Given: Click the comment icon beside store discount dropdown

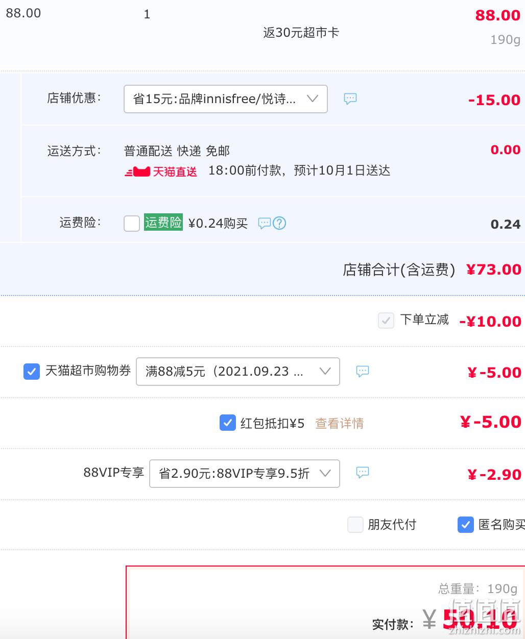Looking at the screenshot, I should tap(350, 99).
